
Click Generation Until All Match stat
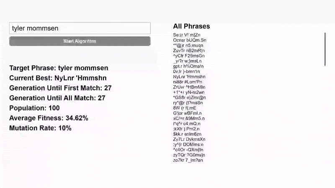point(57,98)
